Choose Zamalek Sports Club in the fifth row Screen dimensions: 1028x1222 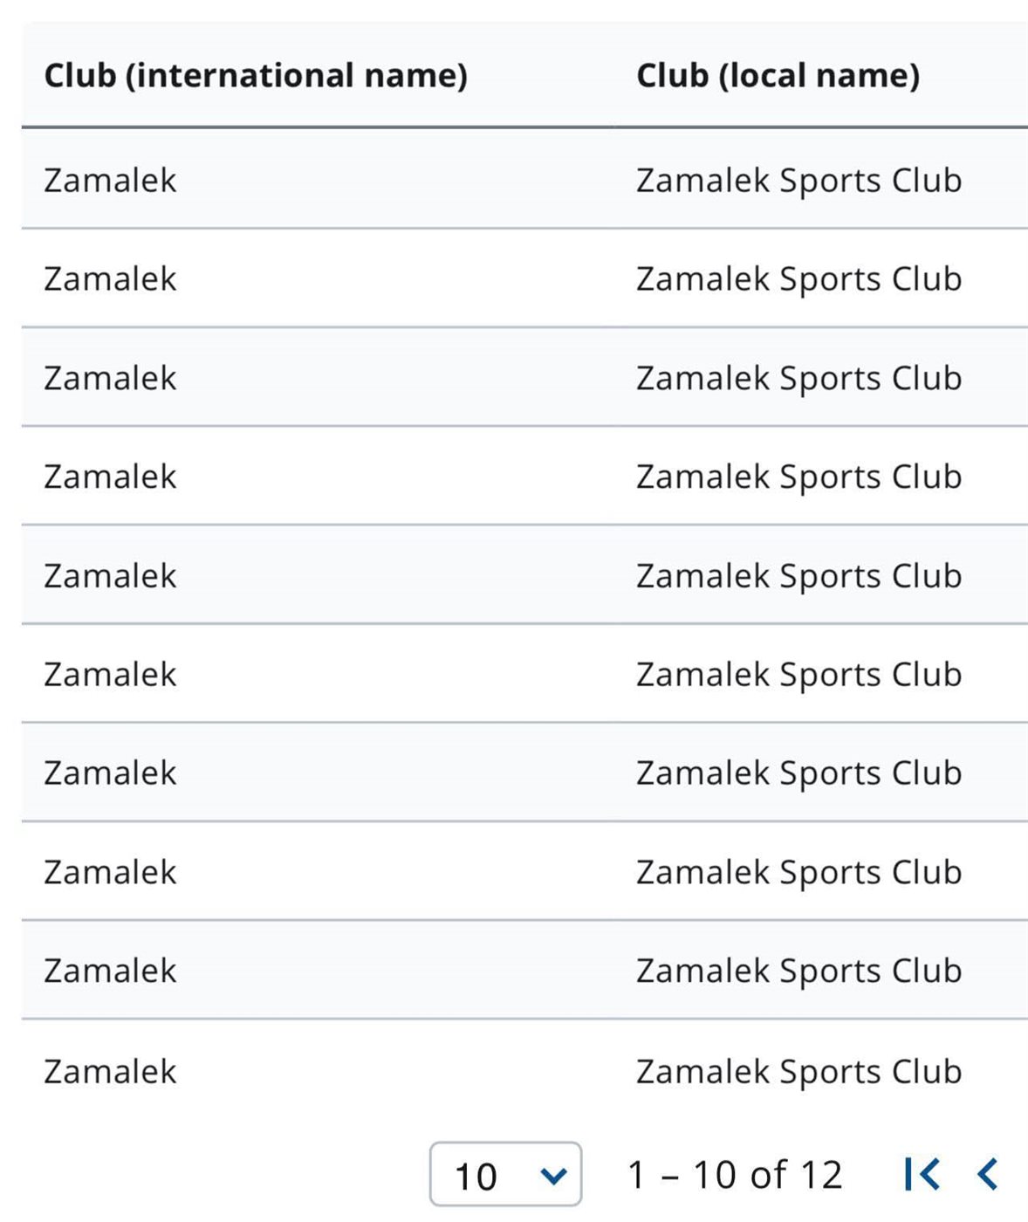click(798, 576)
